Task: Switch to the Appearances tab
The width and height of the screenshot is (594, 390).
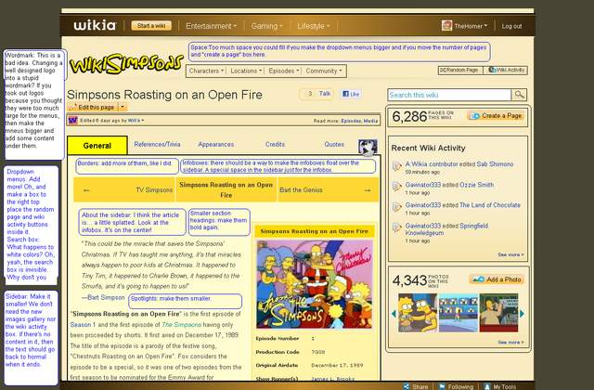Action: tap(216, 145)
